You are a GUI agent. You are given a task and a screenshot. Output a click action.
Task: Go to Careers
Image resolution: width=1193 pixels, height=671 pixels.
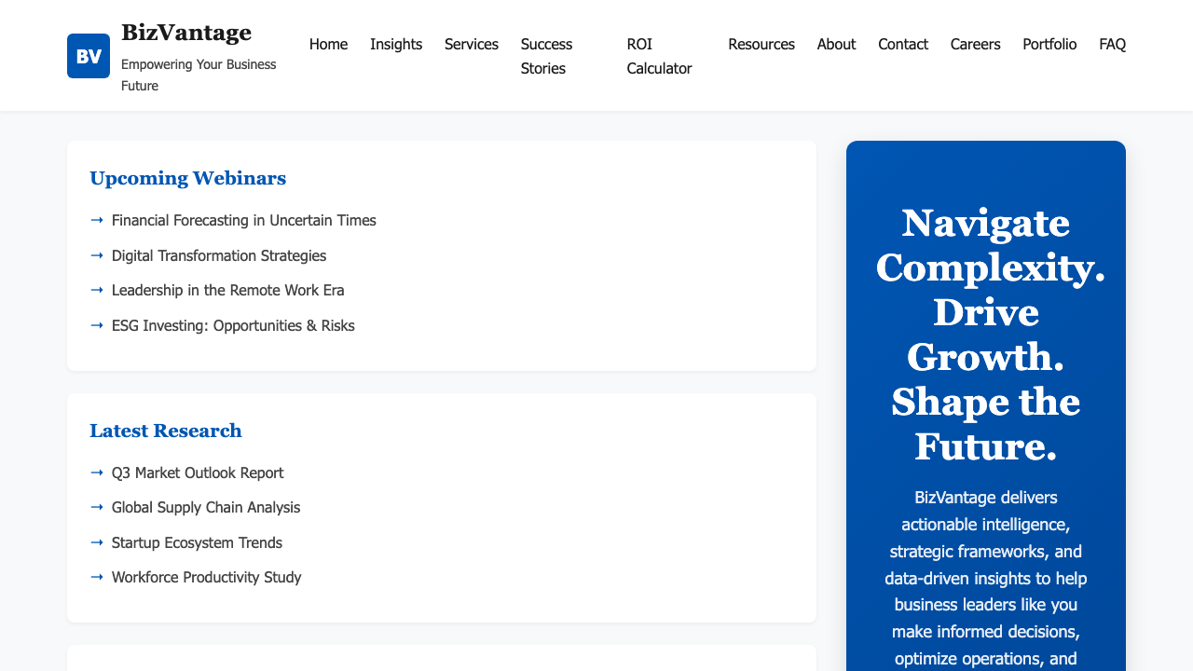point(976,44)
